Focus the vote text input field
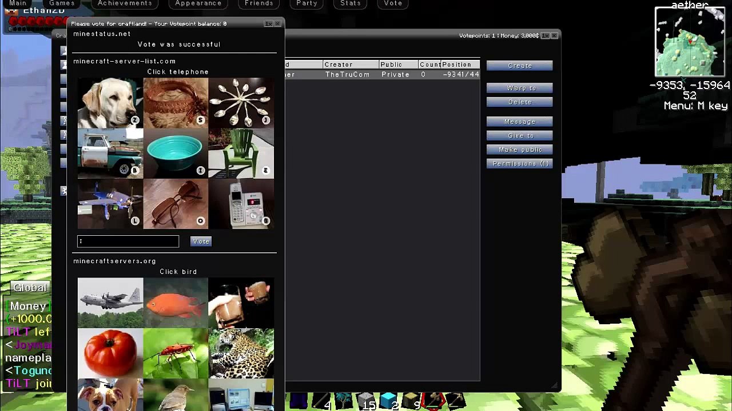The width and height of the screenshot is (732, 411). click(x=128, y=241)
